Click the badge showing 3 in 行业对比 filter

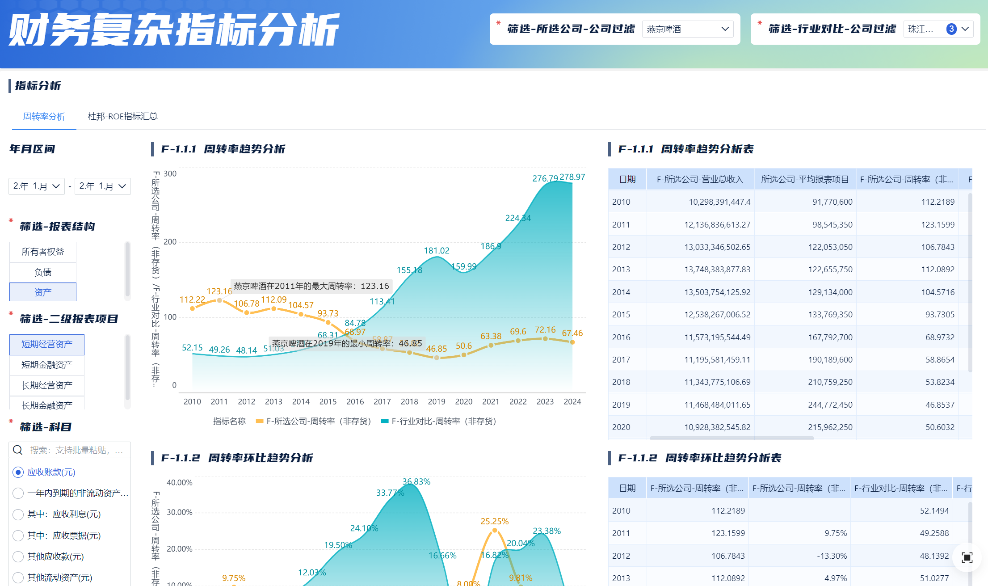tap(951, 29)
